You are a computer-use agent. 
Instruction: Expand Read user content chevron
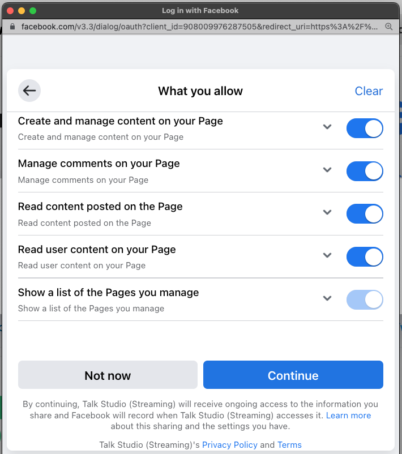click(327, 255)
